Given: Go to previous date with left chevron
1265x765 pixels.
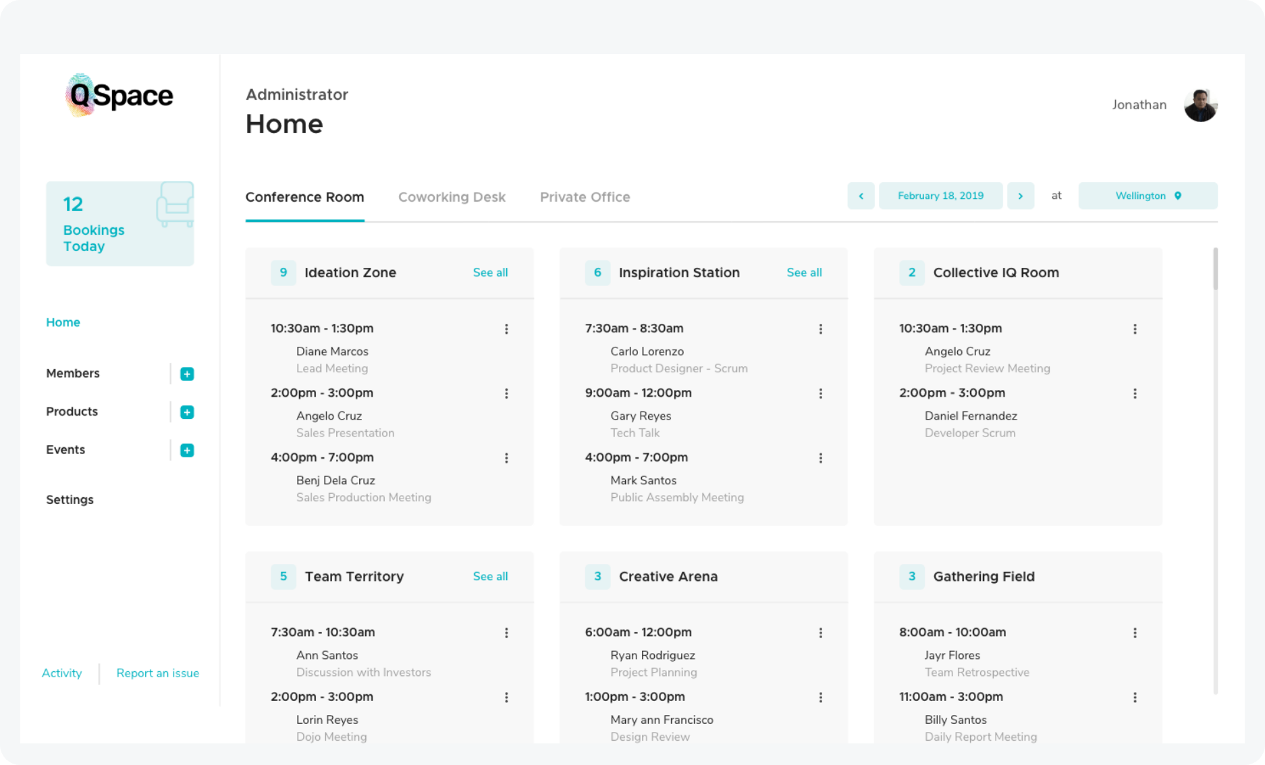Looking at the screenshot, I should pyautogui.click(x=861, y=196).
